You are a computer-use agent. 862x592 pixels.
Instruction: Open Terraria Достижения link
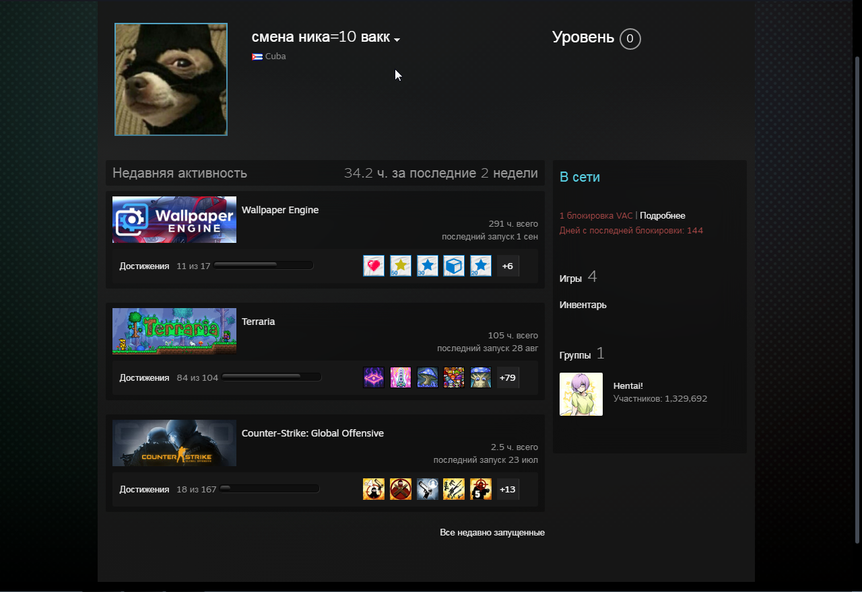coord(144,377)
